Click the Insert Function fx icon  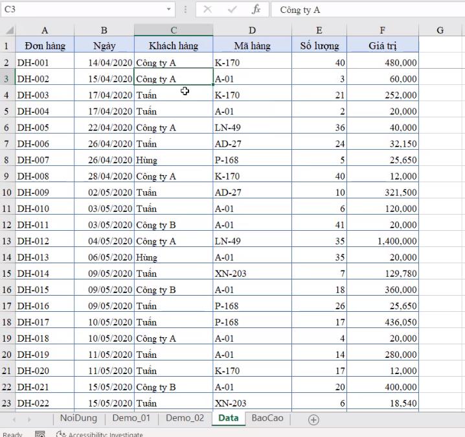click(256, 10)
